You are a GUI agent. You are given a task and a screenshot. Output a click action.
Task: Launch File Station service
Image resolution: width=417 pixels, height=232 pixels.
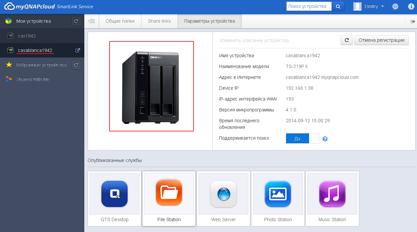coord(169,198)
